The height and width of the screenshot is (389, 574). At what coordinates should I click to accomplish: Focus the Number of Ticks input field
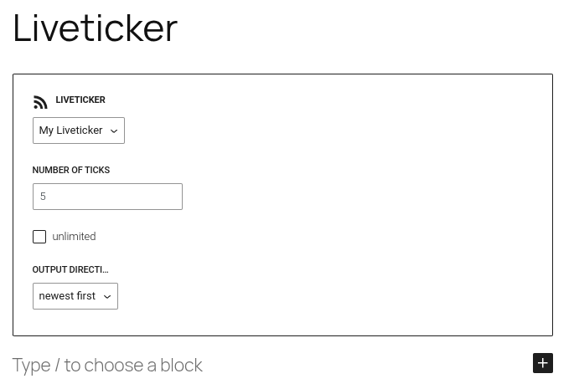(107, 197)
